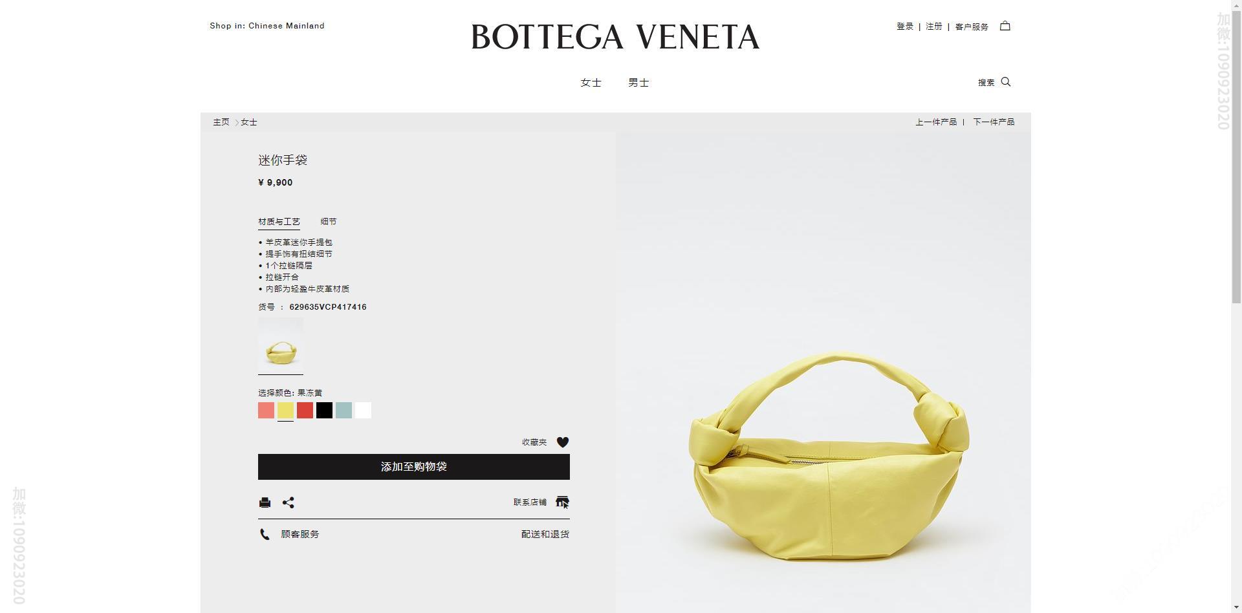Viewport: 1242px width, 613px height.
Task: Pick the light blue color swatch
Action: [343, 410]
